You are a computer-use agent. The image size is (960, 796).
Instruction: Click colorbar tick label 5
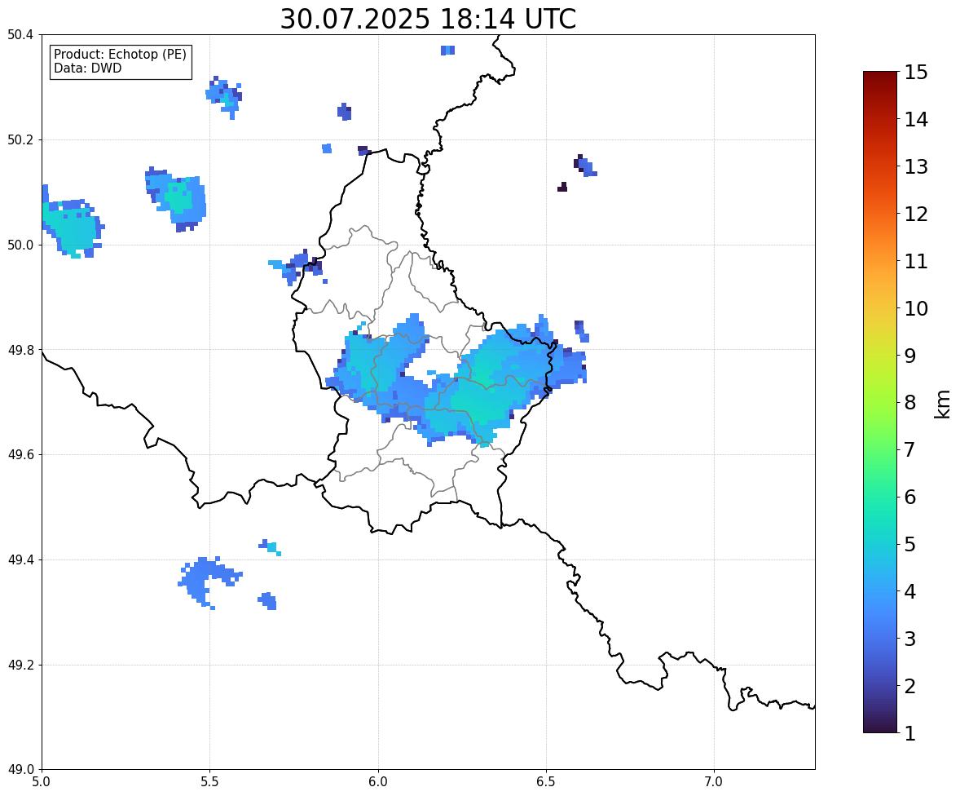910,544
